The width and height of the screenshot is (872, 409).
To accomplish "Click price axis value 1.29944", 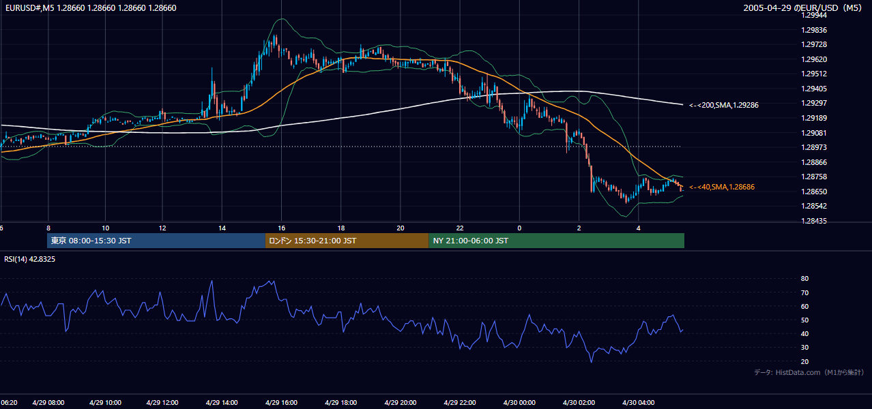I will pyautogui.click(x=813, y=15).
